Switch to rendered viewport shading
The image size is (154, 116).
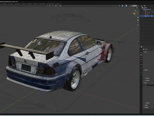point(137,6)
